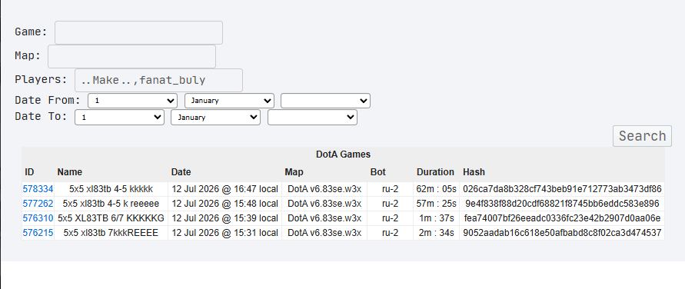
Task: Click the Duration column header
Action: [435, 172]
